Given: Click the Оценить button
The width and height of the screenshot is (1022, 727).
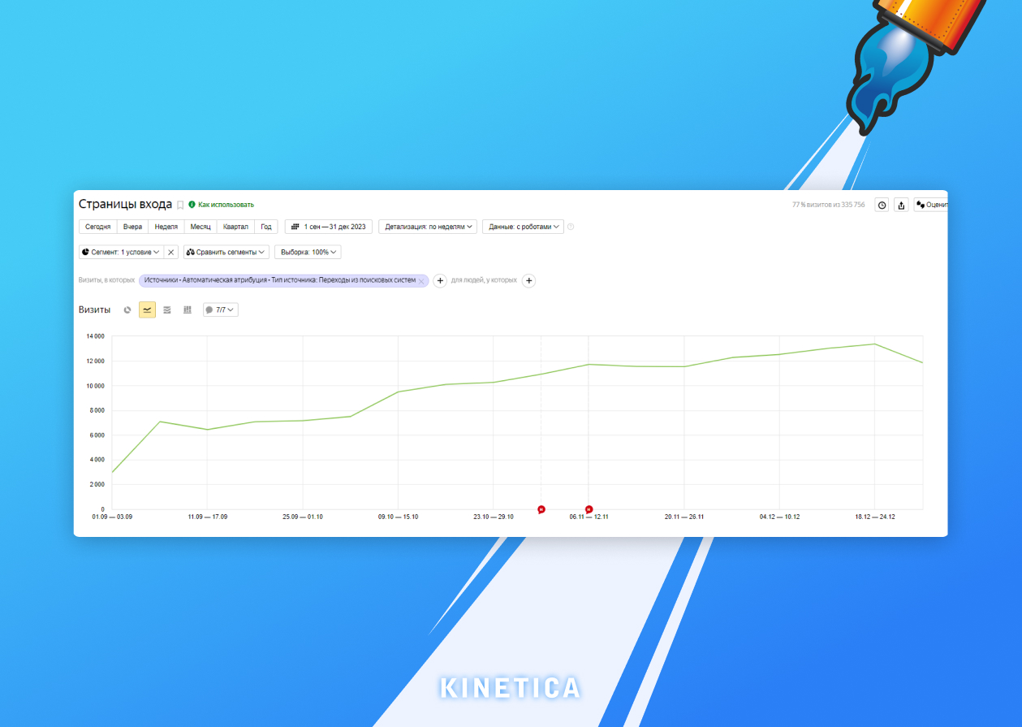Looking at the screenshot, I should [930, 205].
